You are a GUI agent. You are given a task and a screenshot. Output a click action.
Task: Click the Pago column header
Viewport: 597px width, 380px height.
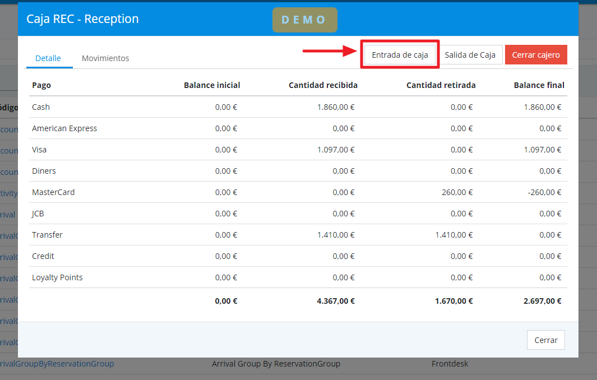point(41,85)
